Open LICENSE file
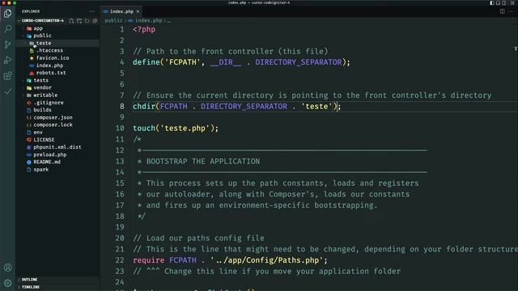 tap(44, 140)
